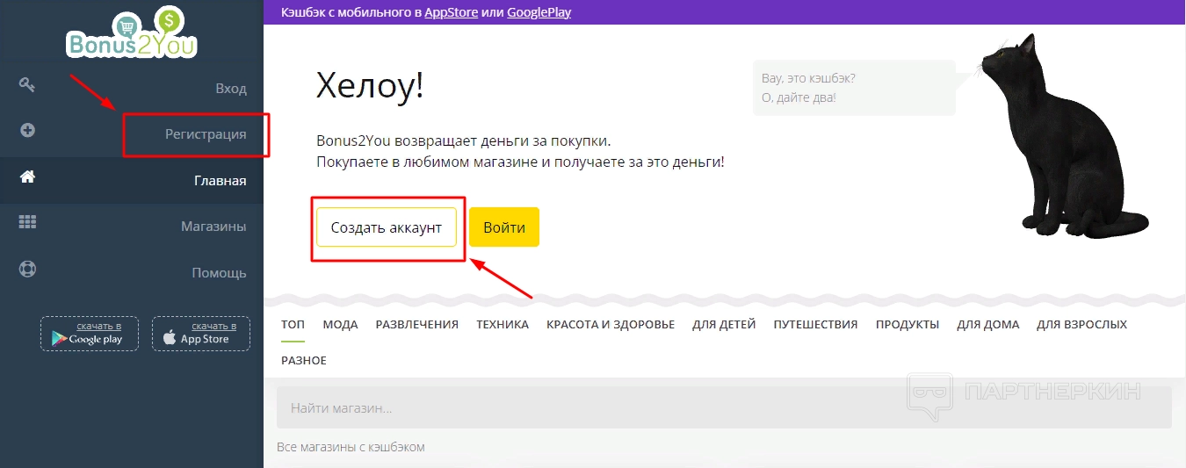Select the КРАСОТА И ЗДОРОВЬЕ tab
The image size is (1186, 468).
(x=611, y=324)
